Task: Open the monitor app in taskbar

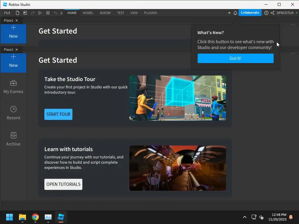Action: pyautogui.click(x=48, y=217)
